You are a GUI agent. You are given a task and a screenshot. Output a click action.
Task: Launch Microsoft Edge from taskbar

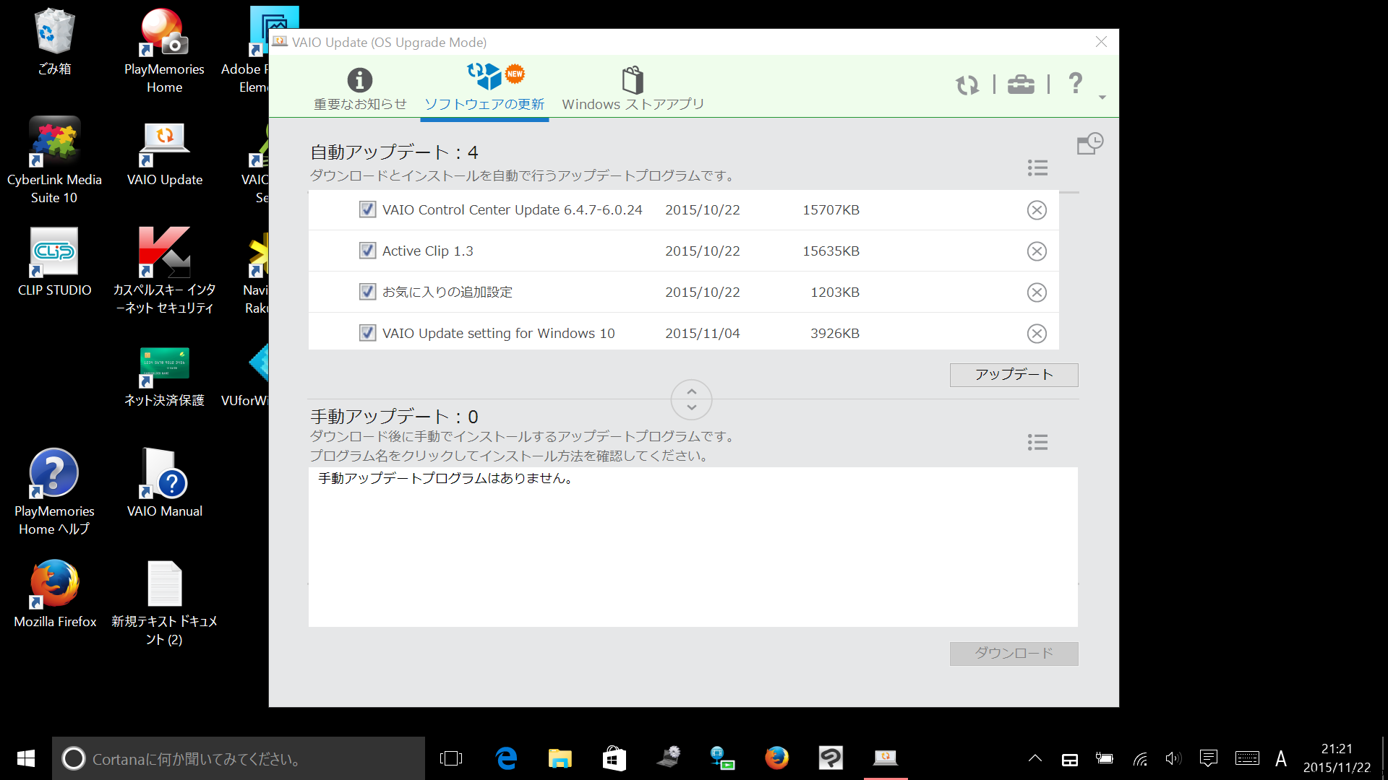pyautogui.click(x=506, y=758)
